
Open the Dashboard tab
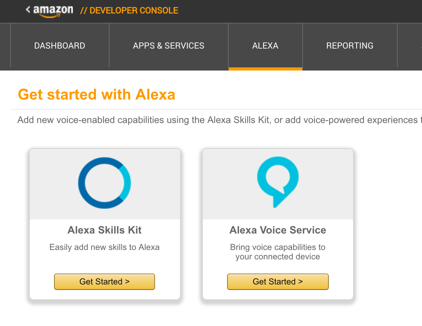(60, 46)
